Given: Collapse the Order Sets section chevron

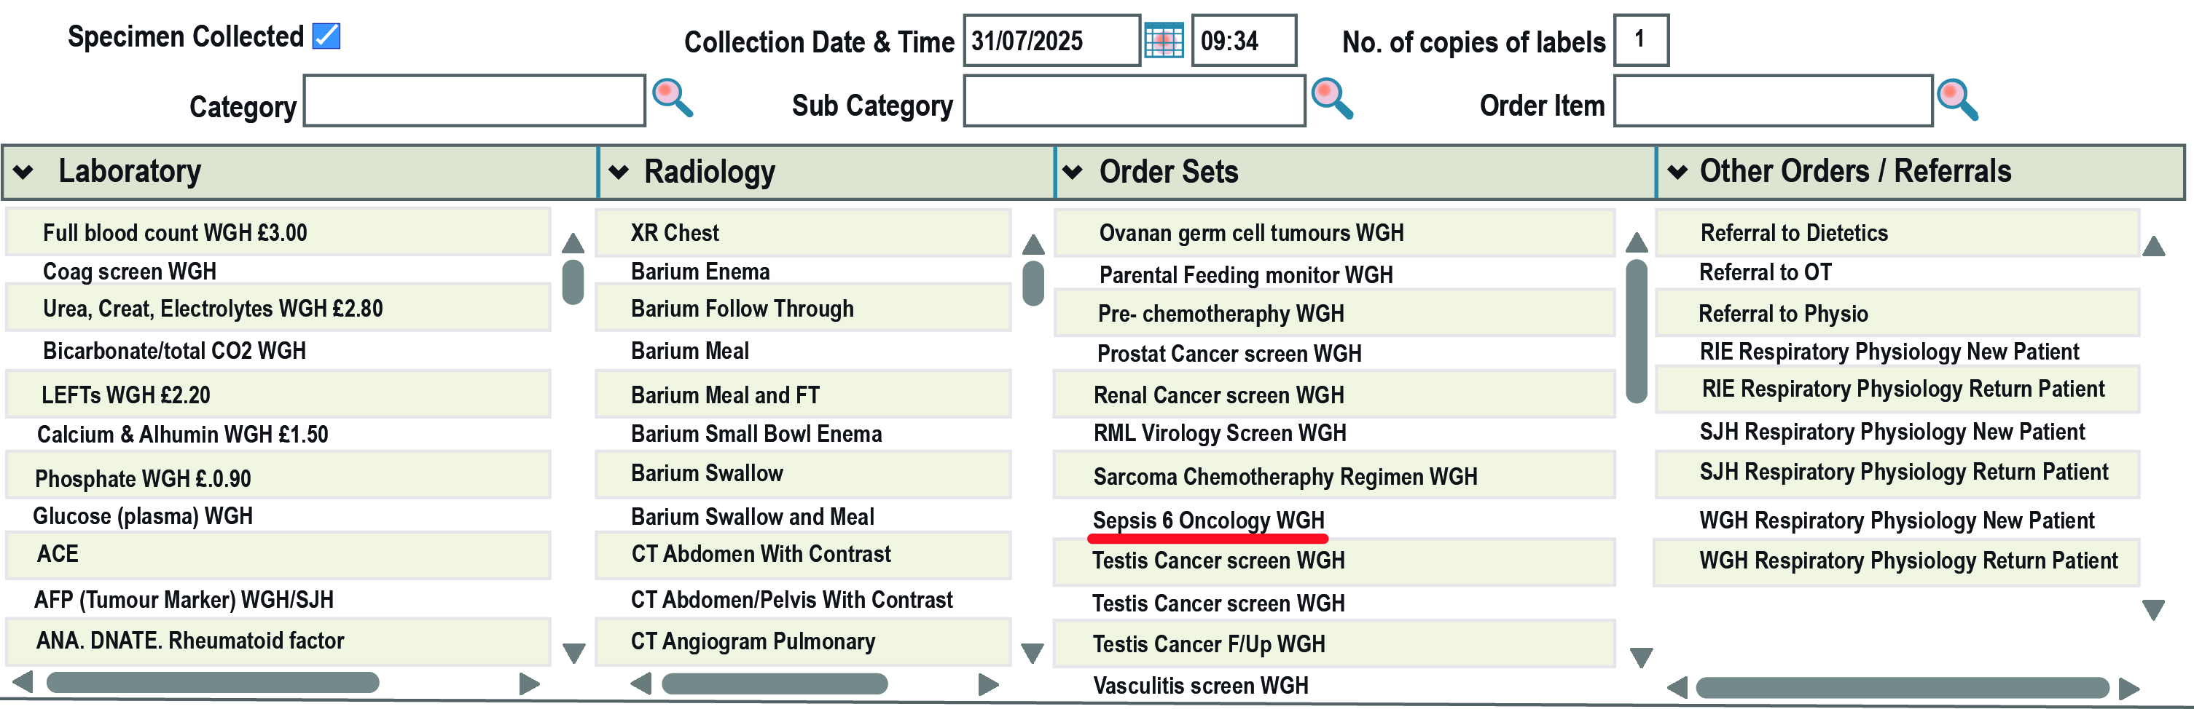Looking at the screenshot, I should click(x=1073, y=172).
